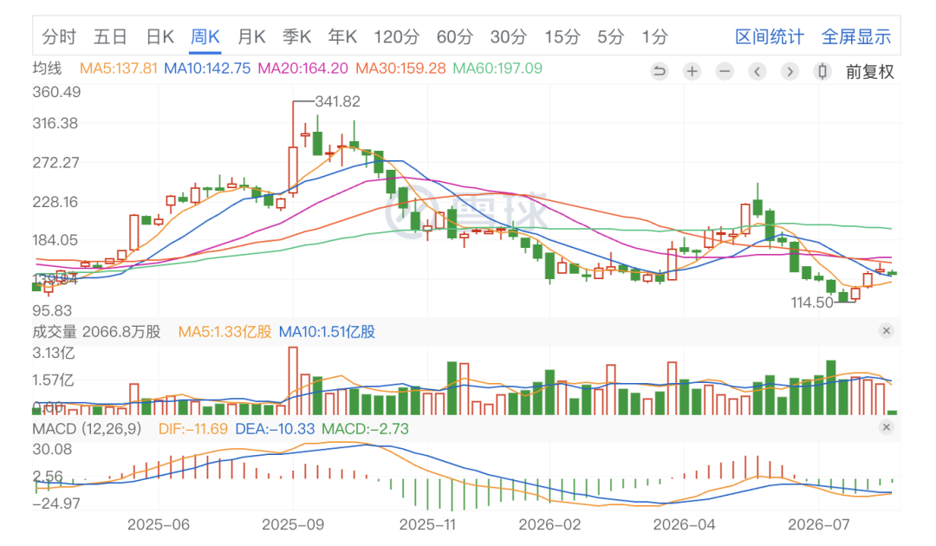Click MA10:142.75 legend value
Image resolution: width=936 pixels, height=546 pixels.
pyautogui.click(x=207, y=68)
